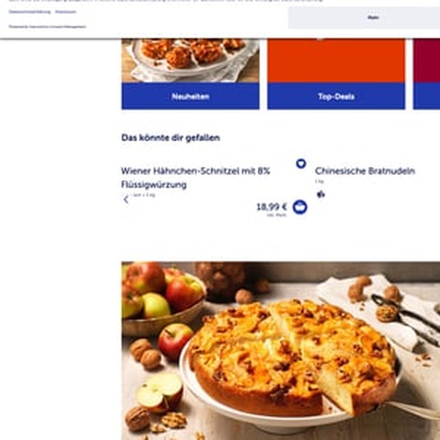Click the small icon under Chinesische Bratnudeln
440x440 pixels.
click(321, 194)
